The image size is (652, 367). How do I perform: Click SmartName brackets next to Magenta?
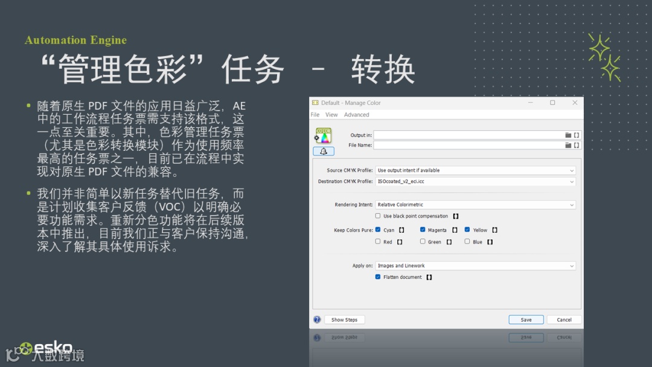455,230
